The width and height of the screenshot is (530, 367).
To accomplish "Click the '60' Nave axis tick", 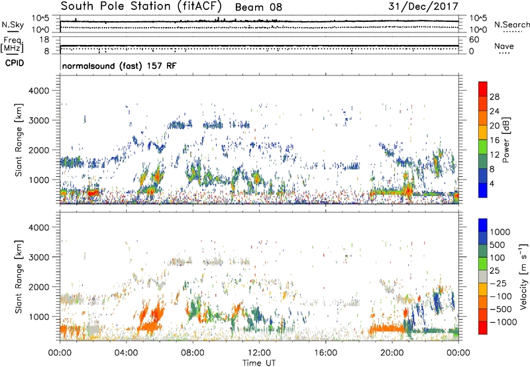I will click(474, 40).
